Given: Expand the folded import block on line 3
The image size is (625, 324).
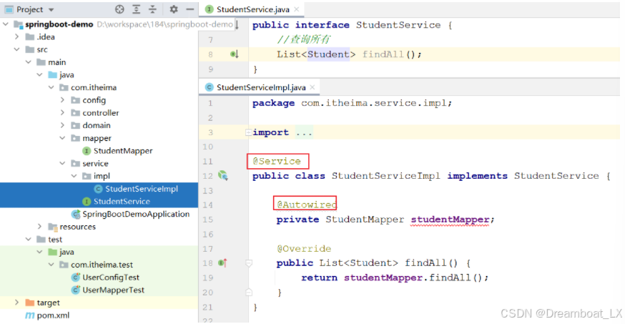Looking at the screenshot, I should pos(248,132).
